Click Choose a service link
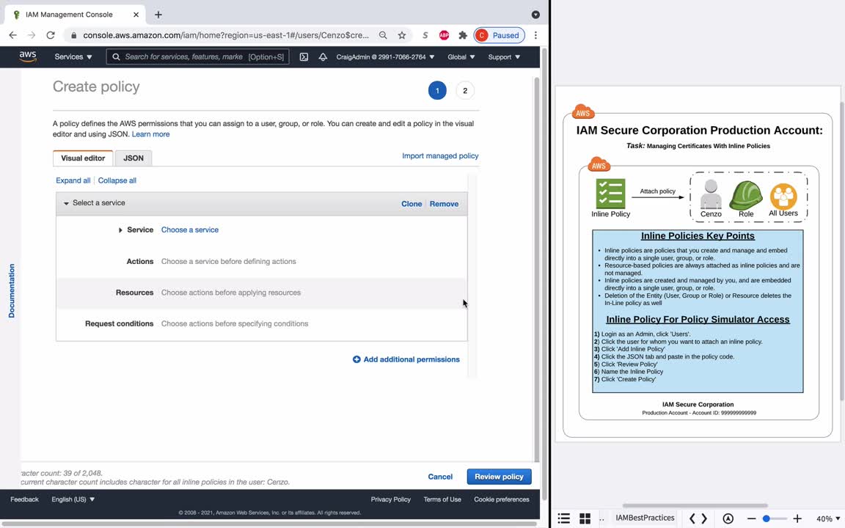 (190, 230)
